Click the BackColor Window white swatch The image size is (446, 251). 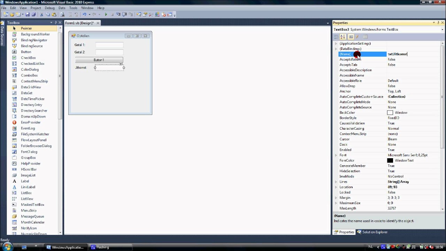click(390, 113)
